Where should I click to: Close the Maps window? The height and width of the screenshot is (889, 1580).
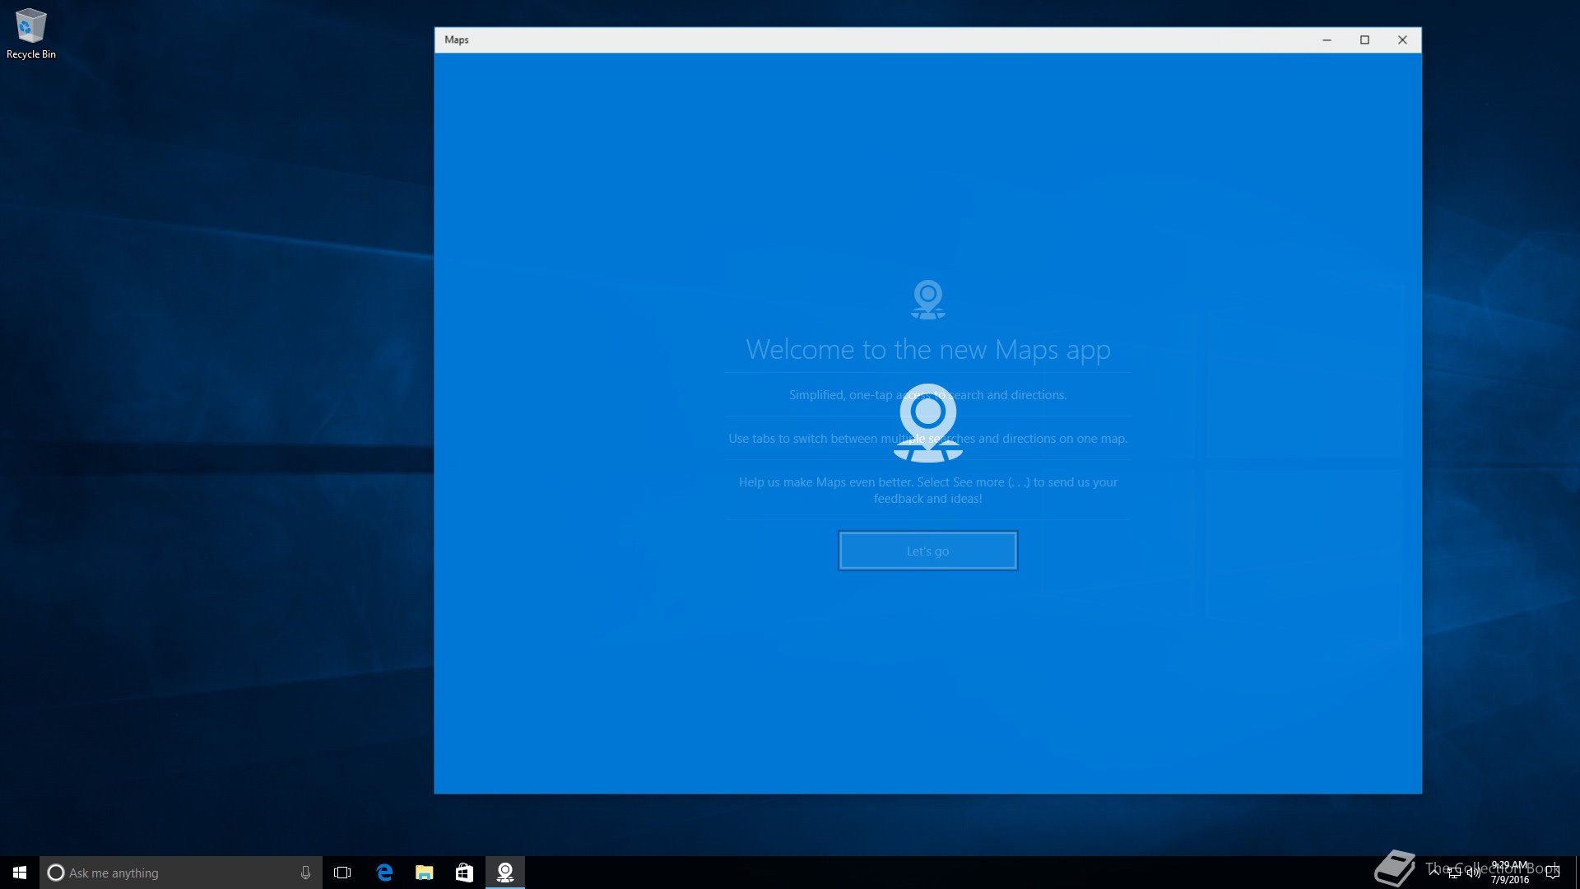click(1402, 40)
